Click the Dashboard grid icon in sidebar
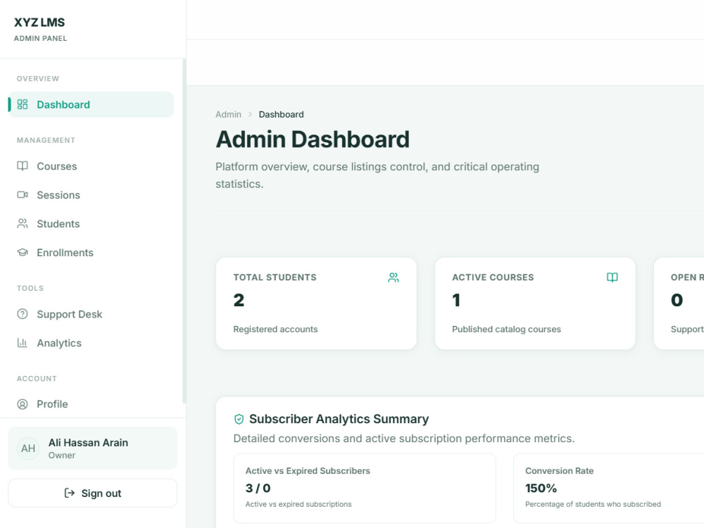 (x=23, y=105)
